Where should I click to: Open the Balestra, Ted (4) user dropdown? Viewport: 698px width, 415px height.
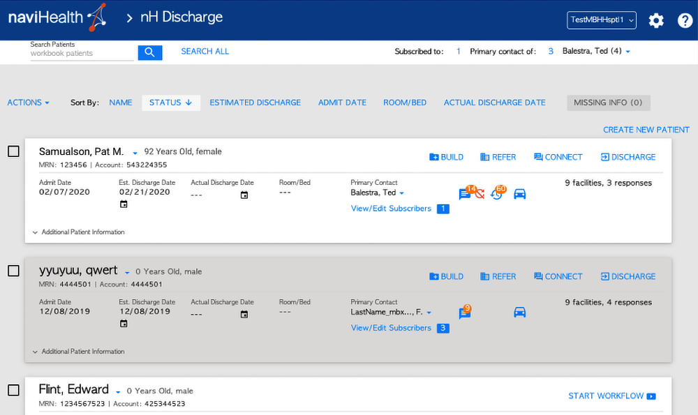596,51
